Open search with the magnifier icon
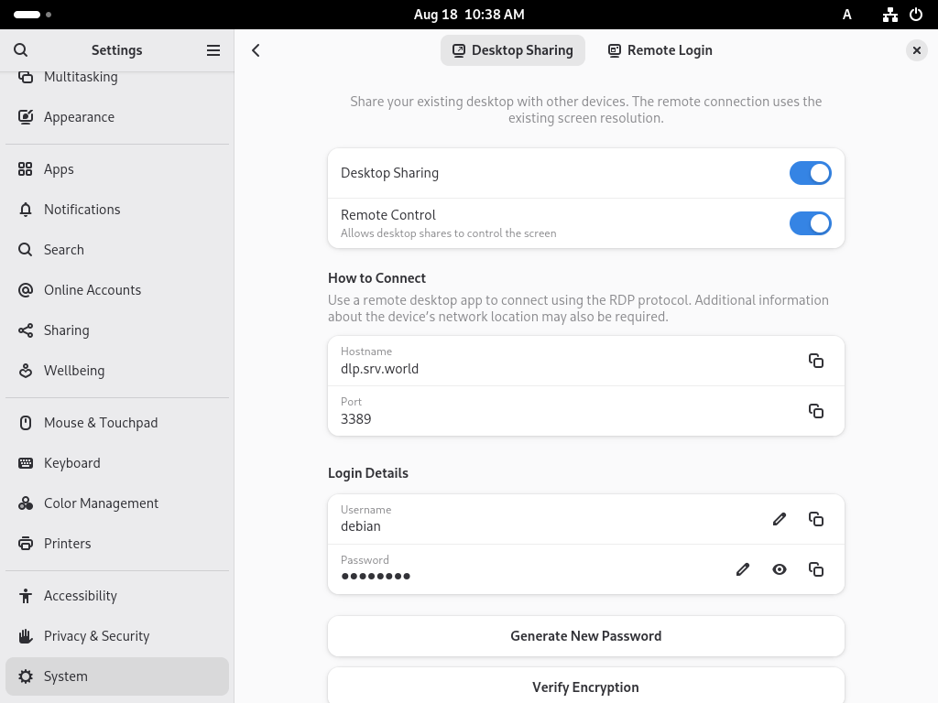Screen dimensions: 938x703 pos(20,50)
